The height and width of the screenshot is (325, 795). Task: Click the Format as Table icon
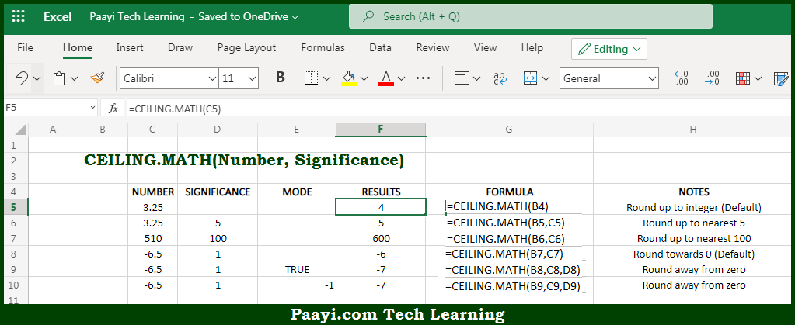pyautogui.click(x=781, y=78)
